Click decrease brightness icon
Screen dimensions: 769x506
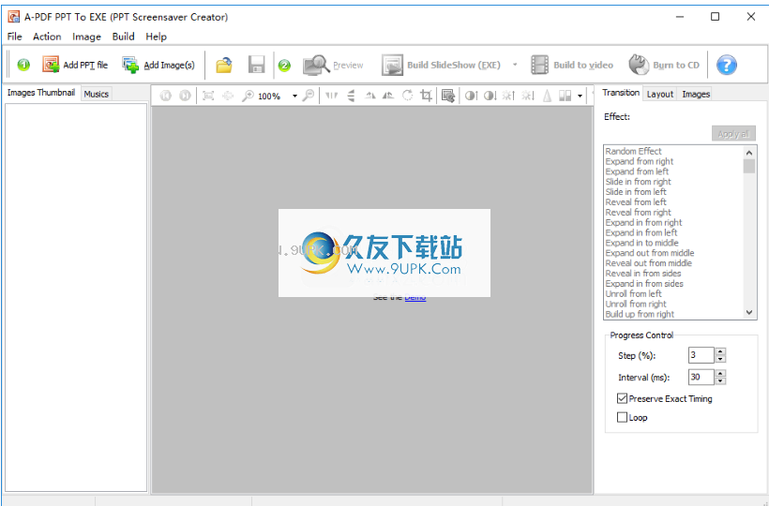pos(528,96)
